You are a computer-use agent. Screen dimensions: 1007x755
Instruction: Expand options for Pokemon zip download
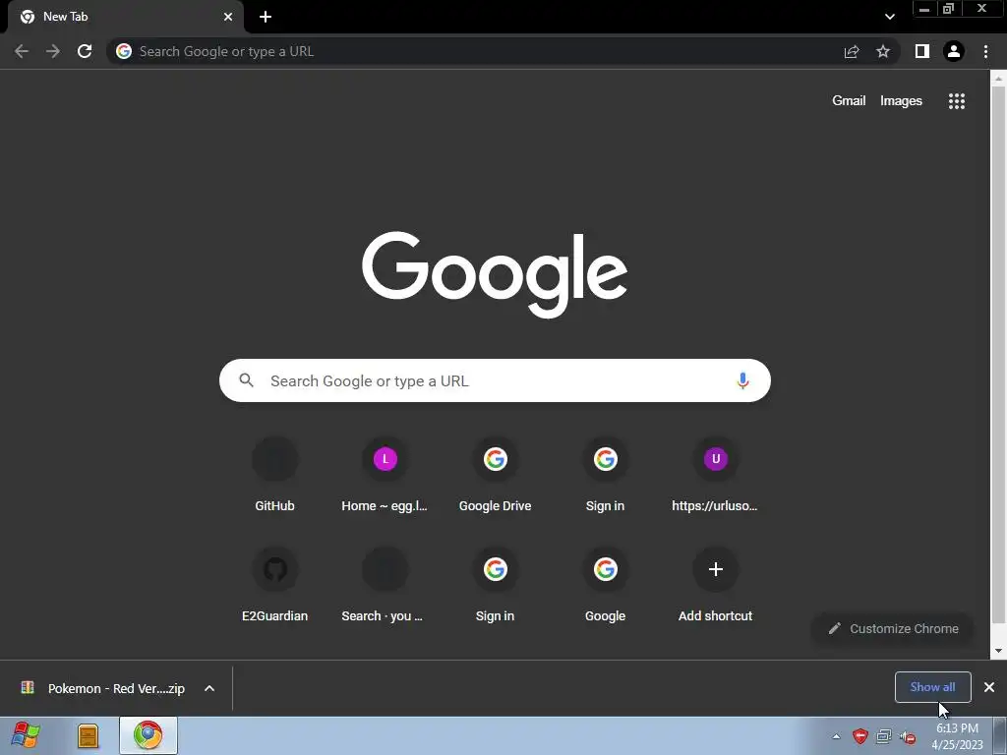tap(209, 688)
